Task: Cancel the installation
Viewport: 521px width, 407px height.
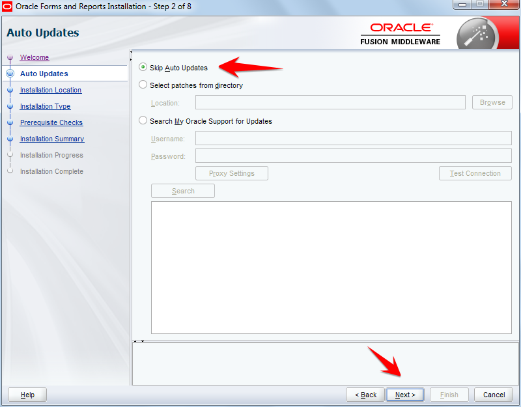Action: tap(494, 395)
